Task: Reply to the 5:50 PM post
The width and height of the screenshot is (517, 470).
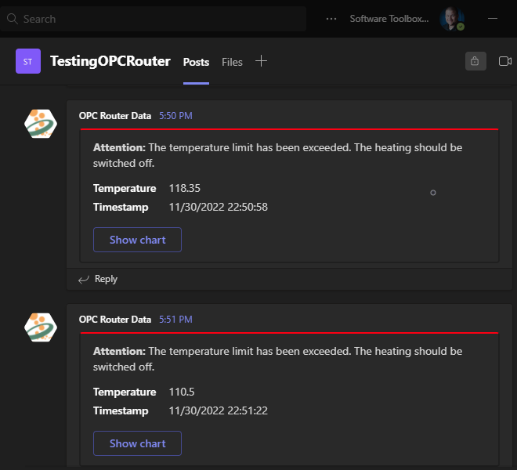Action: coord(106,279)
